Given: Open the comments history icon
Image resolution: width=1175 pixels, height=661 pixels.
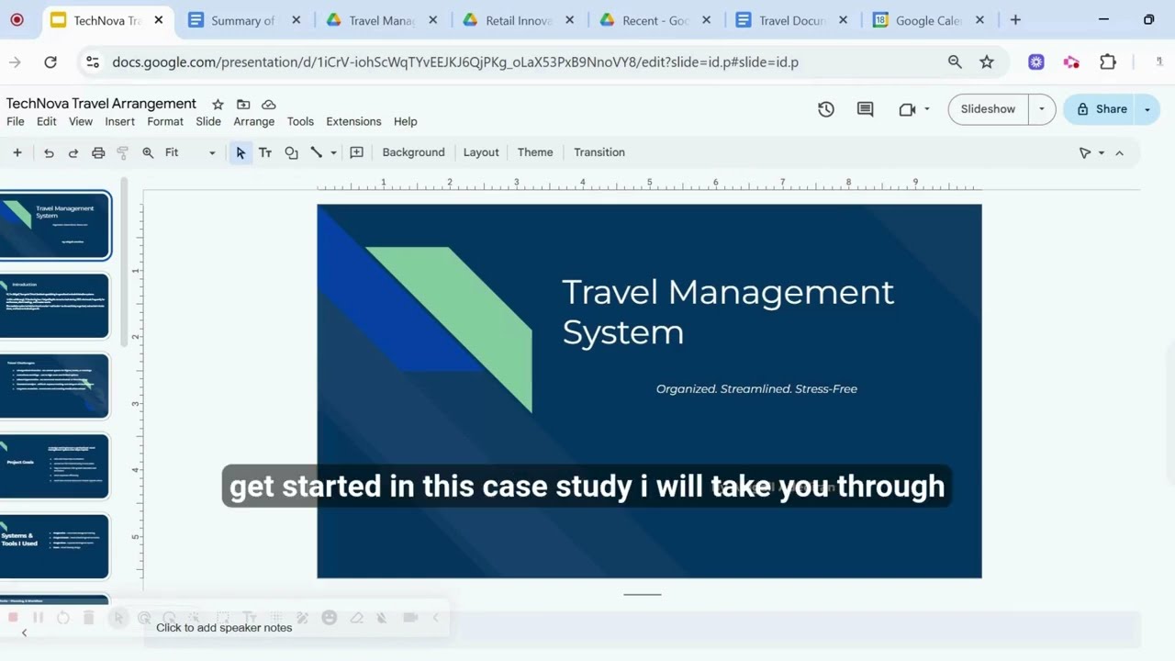Looking at the screenshot, I should 865,109.
